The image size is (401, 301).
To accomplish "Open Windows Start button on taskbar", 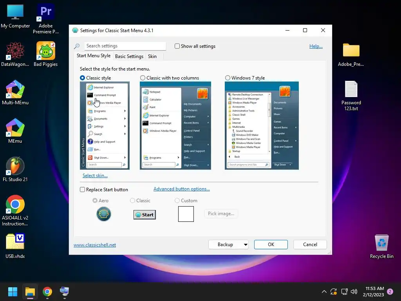I will 13,292.
